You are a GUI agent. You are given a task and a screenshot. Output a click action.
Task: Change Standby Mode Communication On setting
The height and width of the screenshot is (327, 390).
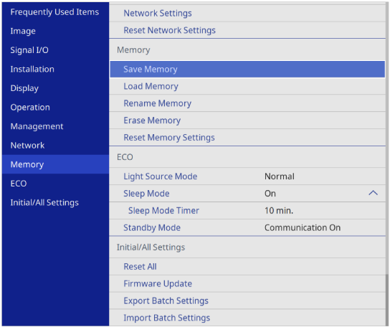[x=247, y=228]
